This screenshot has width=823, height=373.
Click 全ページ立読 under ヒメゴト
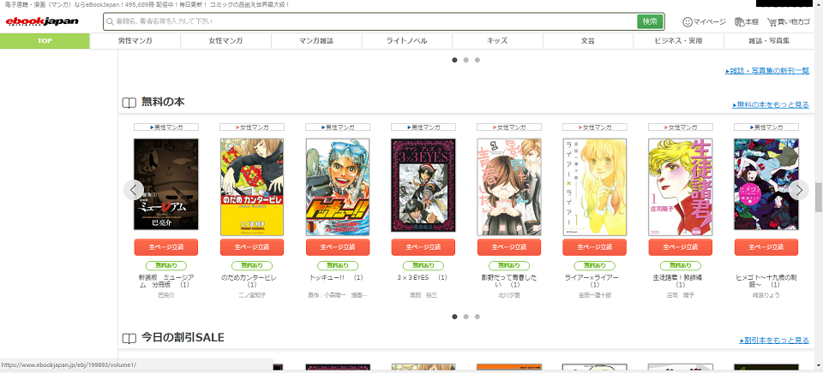click(x=766, y=247)
